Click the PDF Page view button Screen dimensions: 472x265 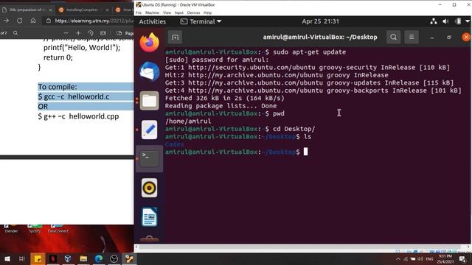point(125,33)
